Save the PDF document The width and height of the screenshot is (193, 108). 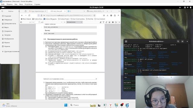[116, 22]
